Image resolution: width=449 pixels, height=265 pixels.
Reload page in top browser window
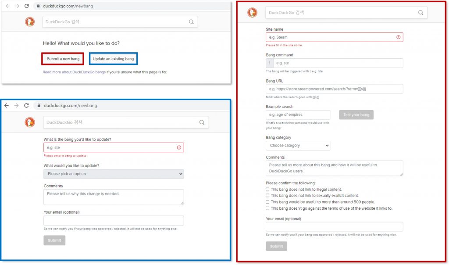[27, 6]
